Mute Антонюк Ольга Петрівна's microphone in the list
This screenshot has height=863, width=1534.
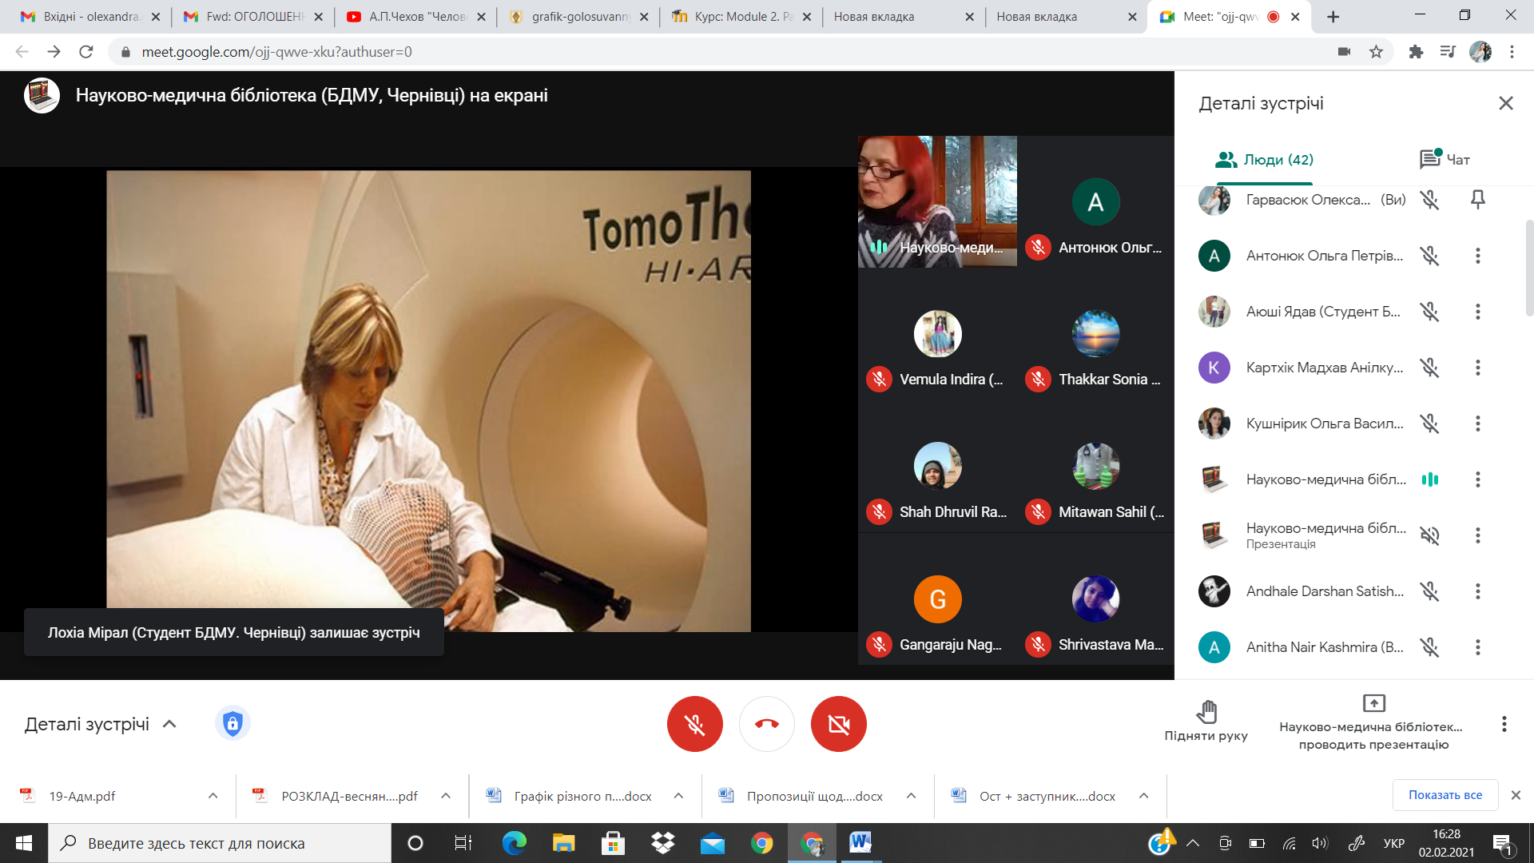tap(1429, 256)
